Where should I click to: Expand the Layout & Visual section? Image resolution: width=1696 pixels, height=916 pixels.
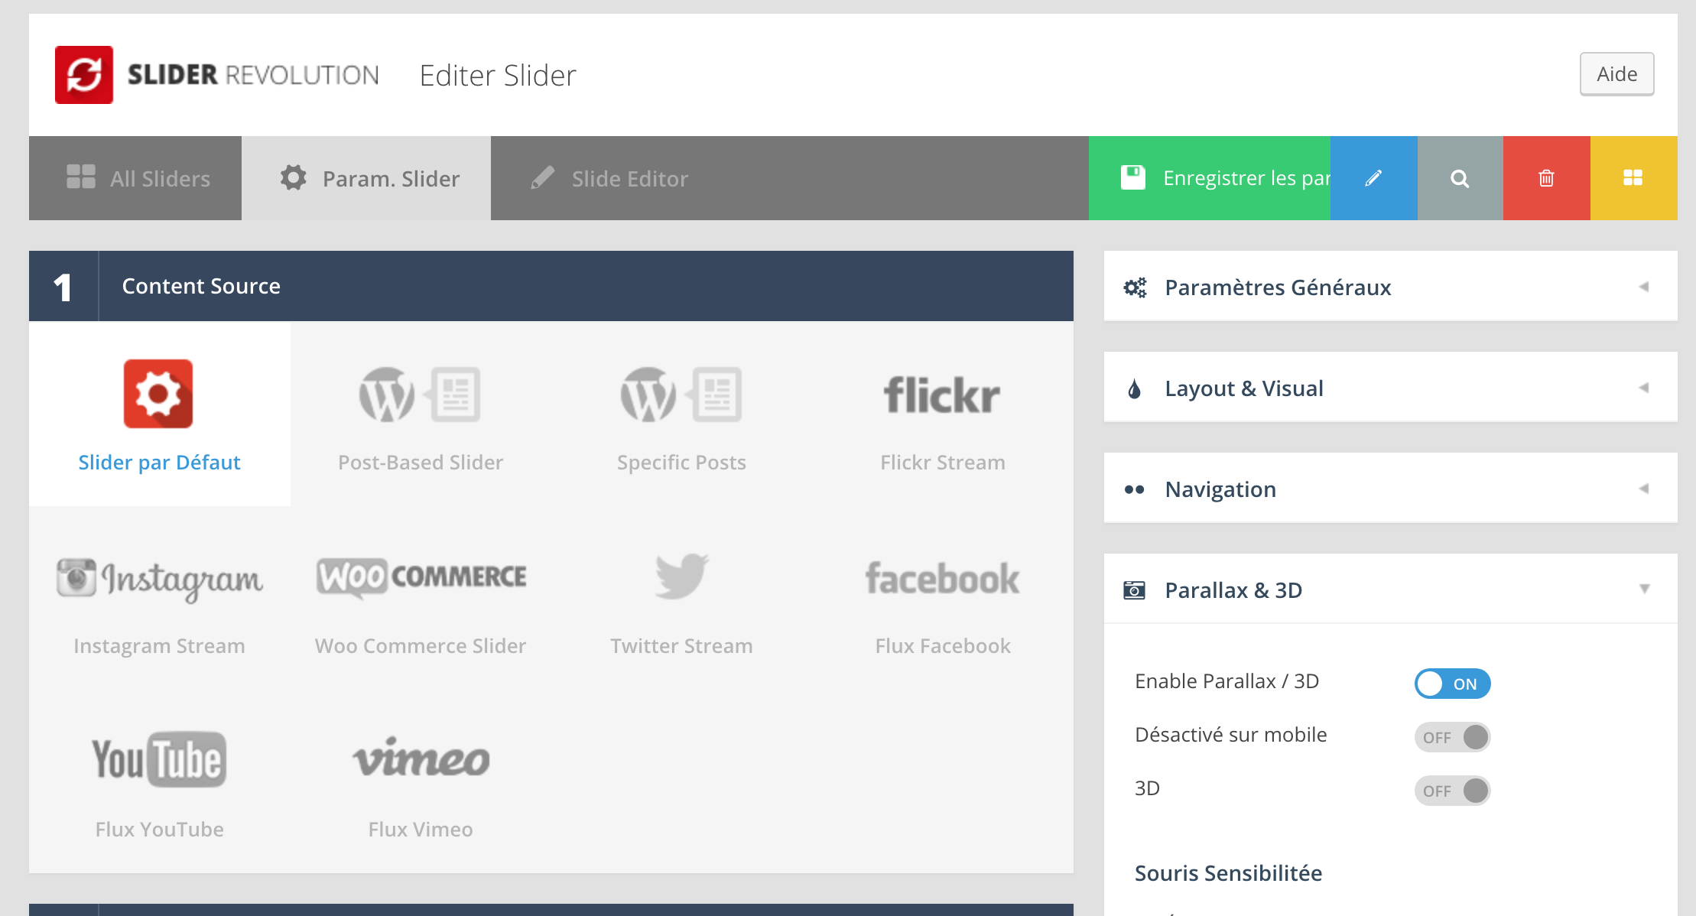pos(1390,388)
